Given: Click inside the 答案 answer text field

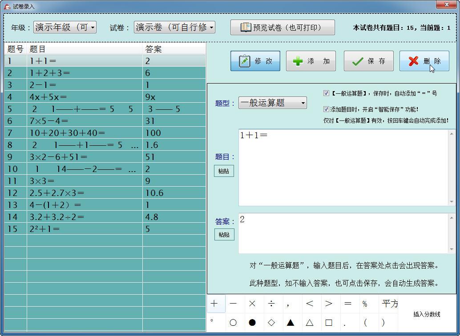Looking at the screenshot, I should (x=343, y=233).
